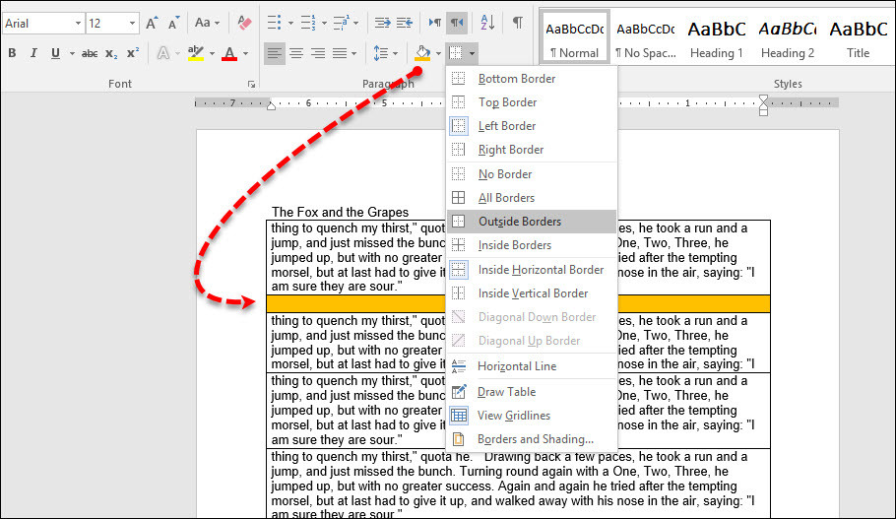Apply superscript formatting
Viewport: 896px width, 519px height.
click(133, 53)
